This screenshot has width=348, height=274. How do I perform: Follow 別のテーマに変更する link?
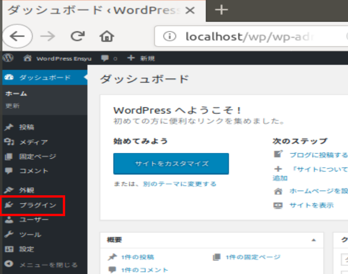coord(179,184)
